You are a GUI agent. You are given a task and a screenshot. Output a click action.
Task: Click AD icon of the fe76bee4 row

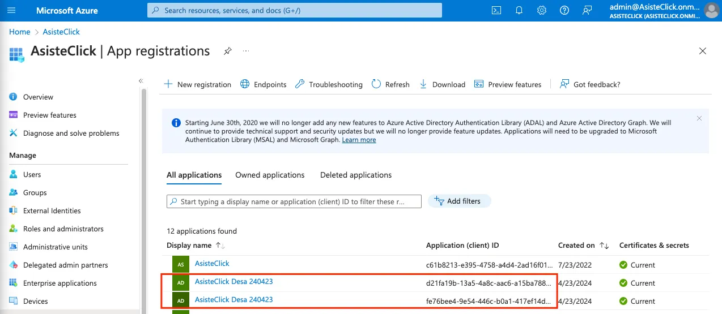click(181, 300)
